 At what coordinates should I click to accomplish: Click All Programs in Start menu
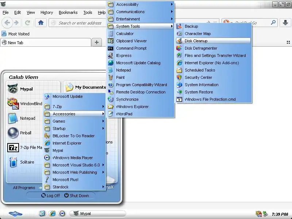(27, 188)
